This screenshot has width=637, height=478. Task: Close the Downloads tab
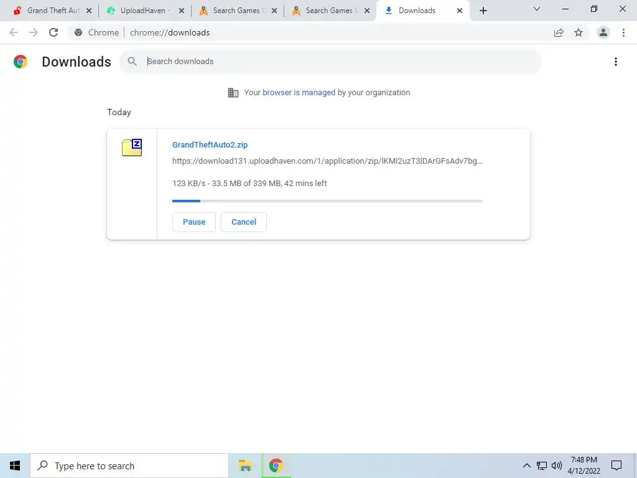(460, 11)
